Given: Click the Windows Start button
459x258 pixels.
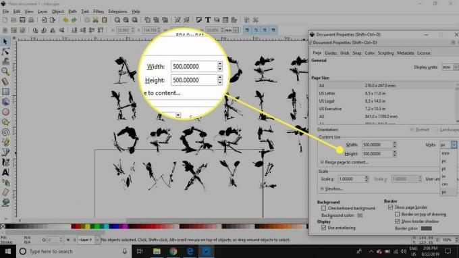Looking at the screenshot, I should coord(8,251).
